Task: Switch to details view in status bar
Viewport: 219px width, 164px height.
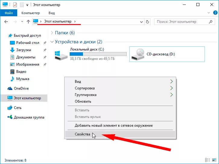Action: pyautogui.click(x=208, y=160)
